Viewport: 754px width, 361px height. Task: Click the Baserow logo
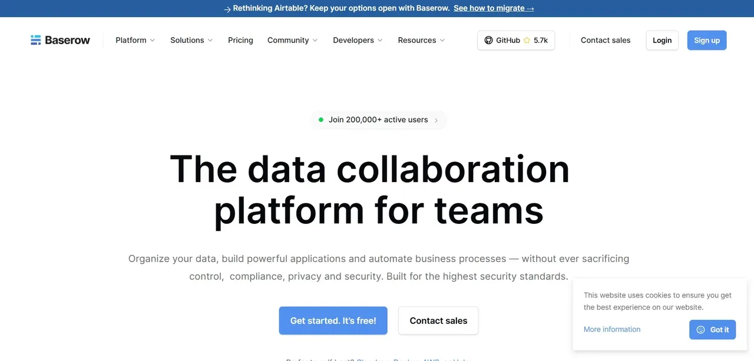pos(60,40)
